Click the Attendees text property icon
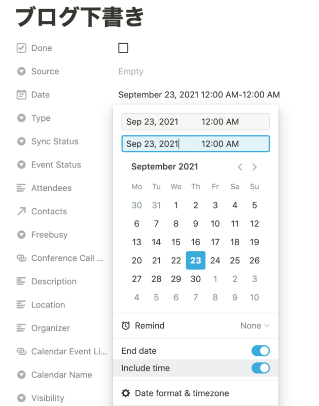Screen dimensions: 319x406 (x=21, y=188)
